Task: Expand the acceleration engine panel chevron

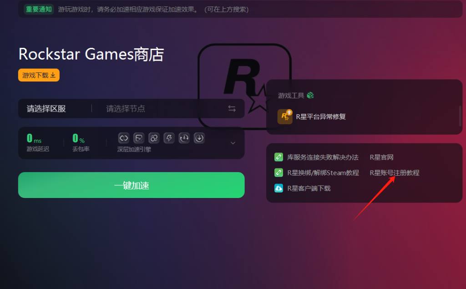Action: pos(233,143)
